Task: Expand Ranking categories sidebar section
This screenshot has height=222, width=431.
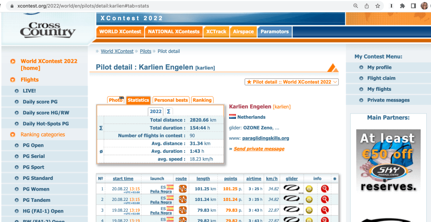Action: click(43, 135)
